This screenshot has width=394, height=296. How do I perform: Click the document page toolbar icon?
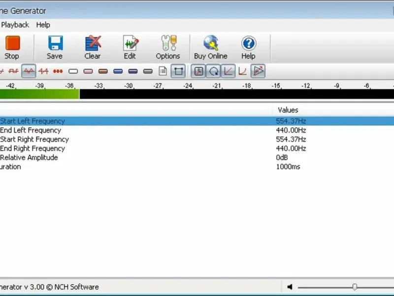(163, 71)
